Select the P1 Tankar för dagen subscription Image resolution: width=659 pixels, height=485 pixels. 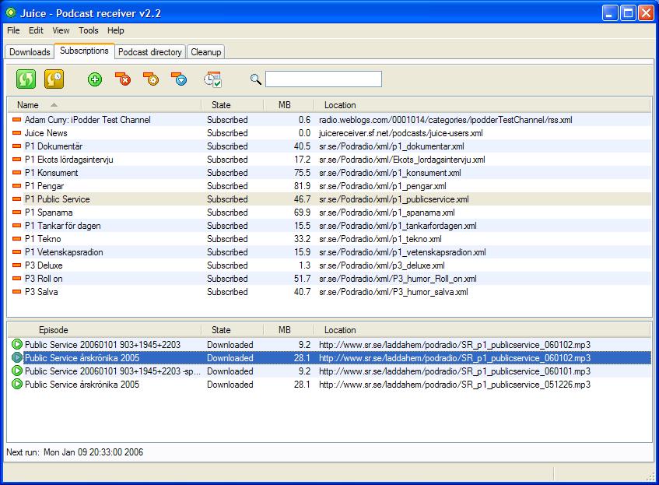click(330, 226)
